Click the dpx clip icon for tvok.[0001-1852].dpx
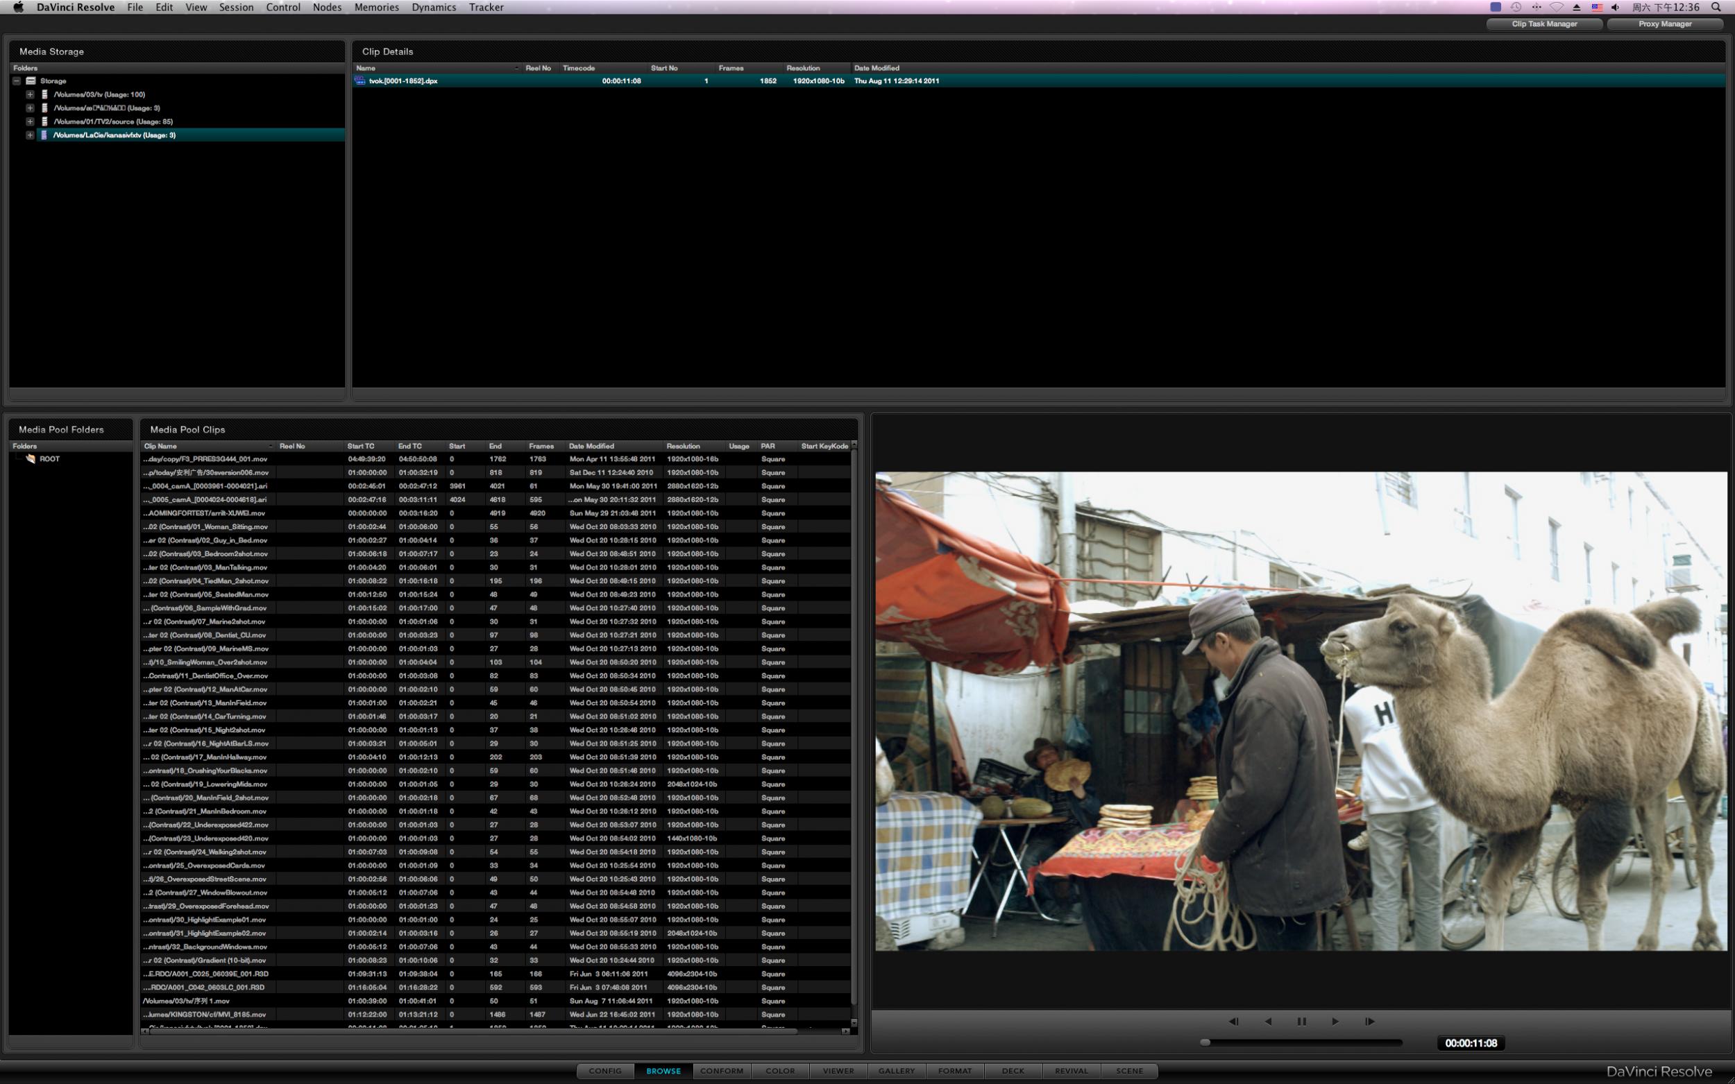The image size is (1735, 1084). tap(360, 81)
